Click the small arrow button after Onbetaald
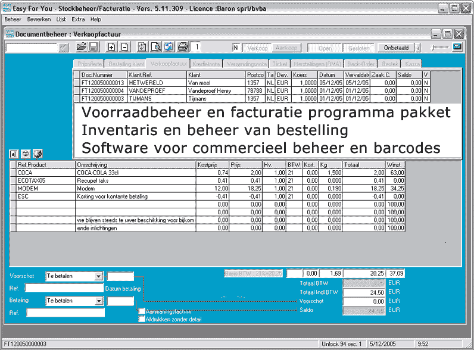The image size is (474, 350). 418,48
